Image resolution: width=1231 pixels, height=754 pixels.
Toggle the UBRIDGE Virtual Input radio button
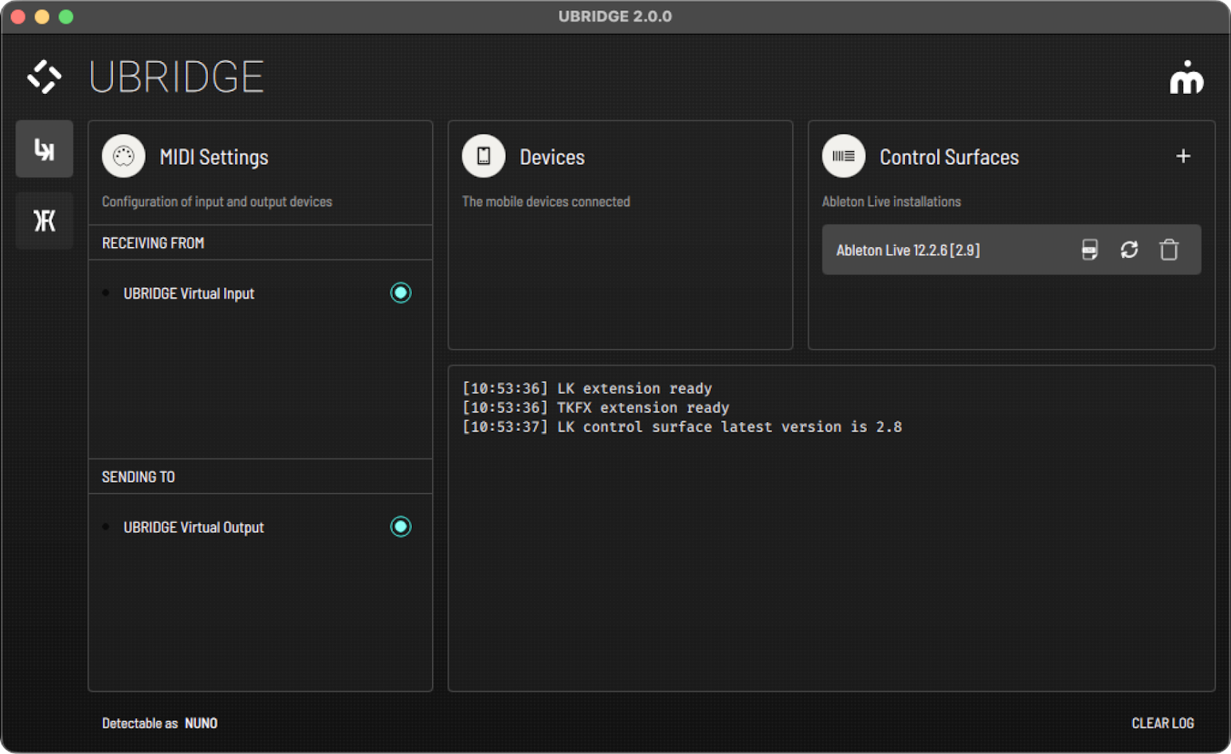[x=401, y=293]
